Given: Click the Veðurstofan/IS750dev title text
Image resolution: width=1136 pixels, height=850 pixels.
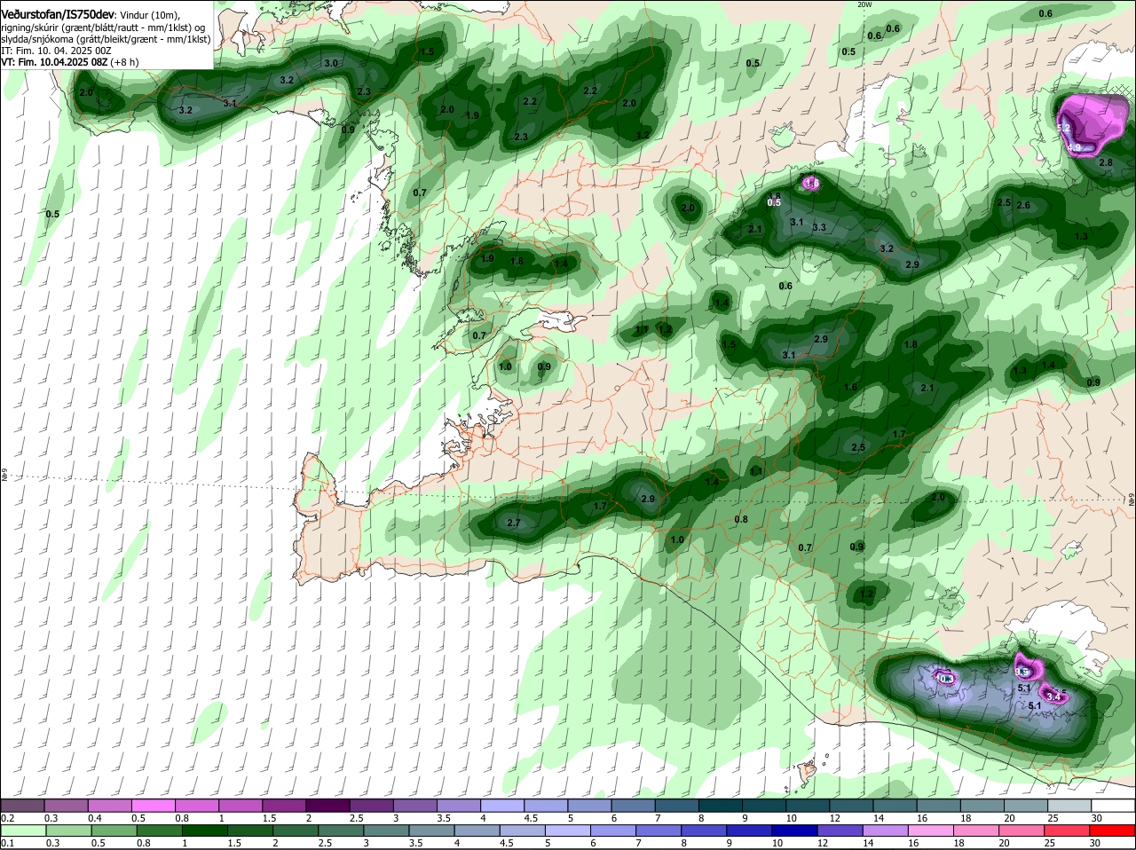Looking at the screenshot, I should [x=57, y=15].
